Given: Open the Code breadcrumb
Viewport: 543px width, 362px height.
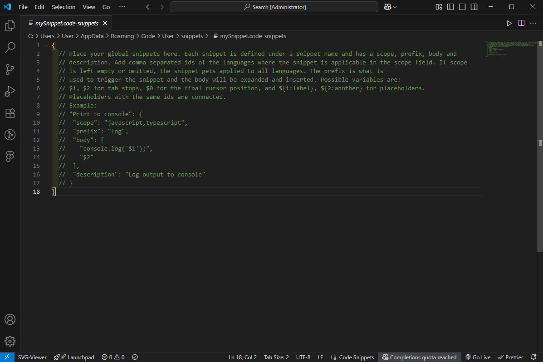Looking at the screenshot, I should [148, 36].
